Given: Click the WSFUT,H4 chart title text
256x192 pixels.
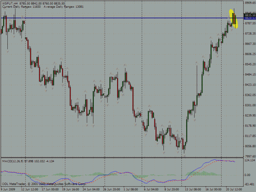Looking at the screenshot, I should (x=10, y=3).
